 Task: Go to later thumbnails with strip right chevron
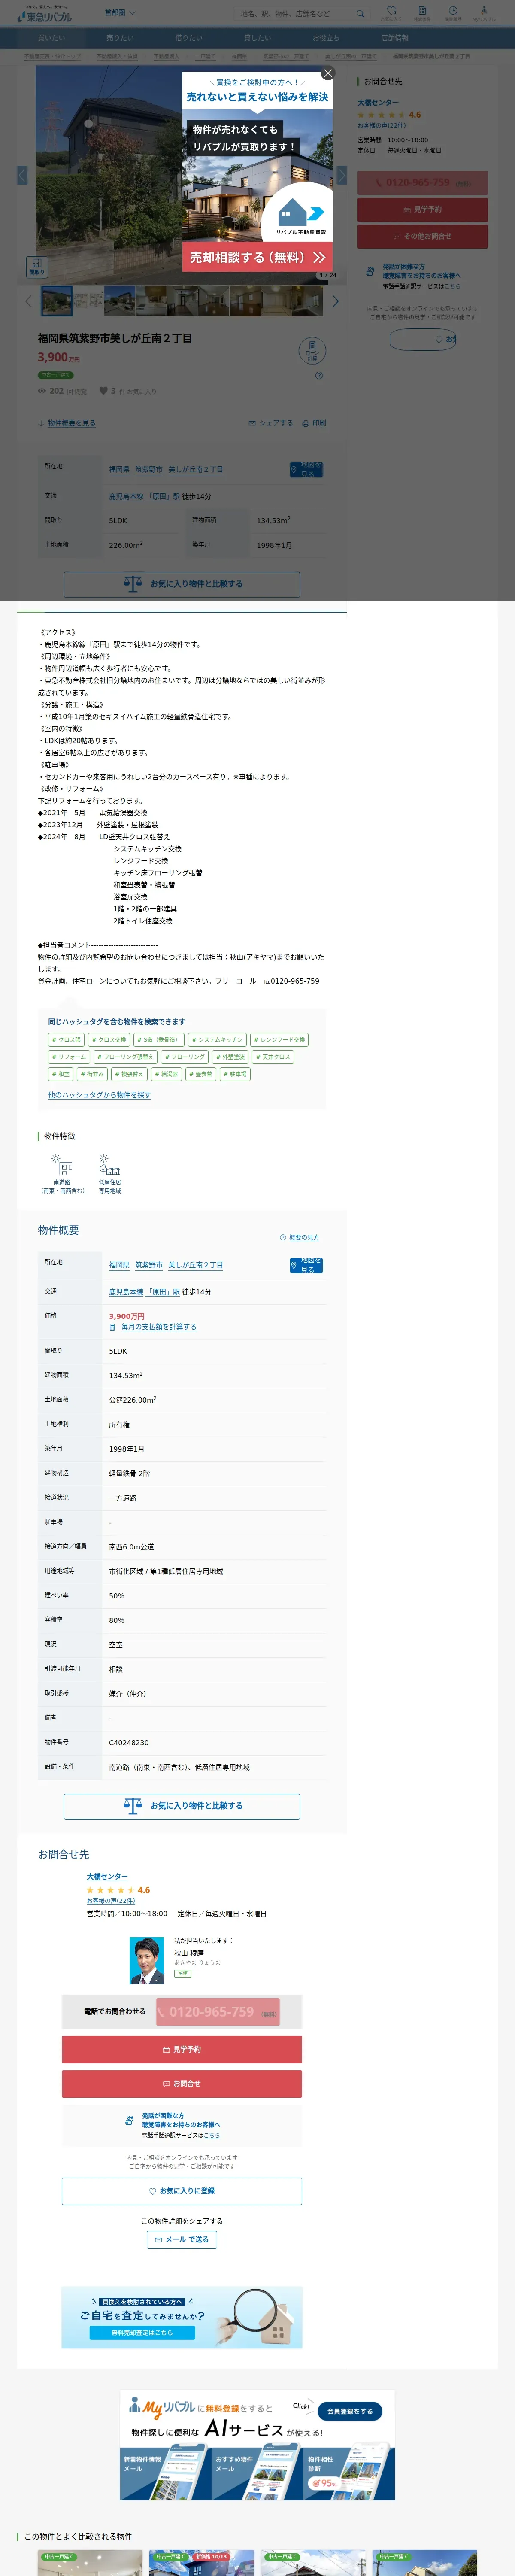(x=335, y=301)
